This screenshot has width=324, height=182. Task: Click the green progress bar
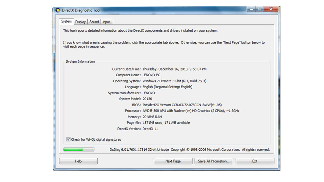[x=79, y=150]
